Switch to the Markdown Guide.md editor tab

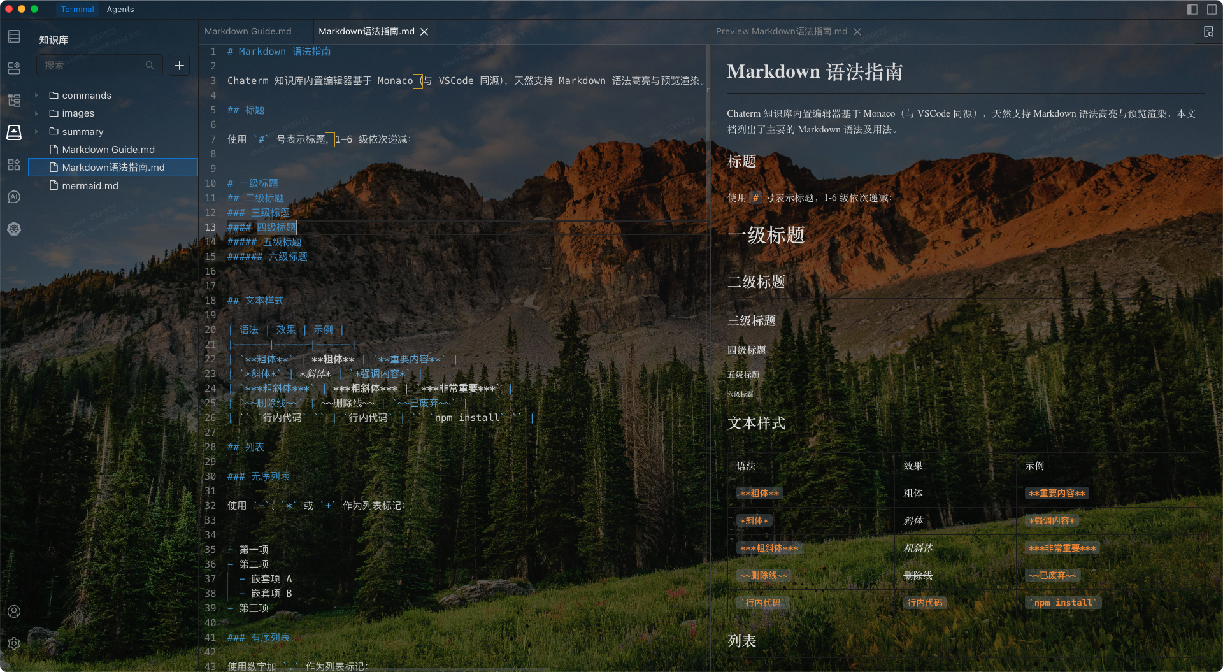click(x=248, y=31)
